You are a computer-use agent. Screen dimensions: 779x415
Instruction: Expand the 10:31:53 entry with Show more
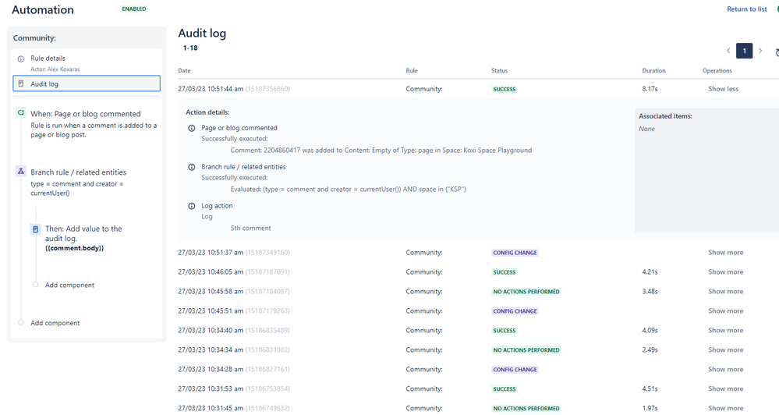click(726, 388)
